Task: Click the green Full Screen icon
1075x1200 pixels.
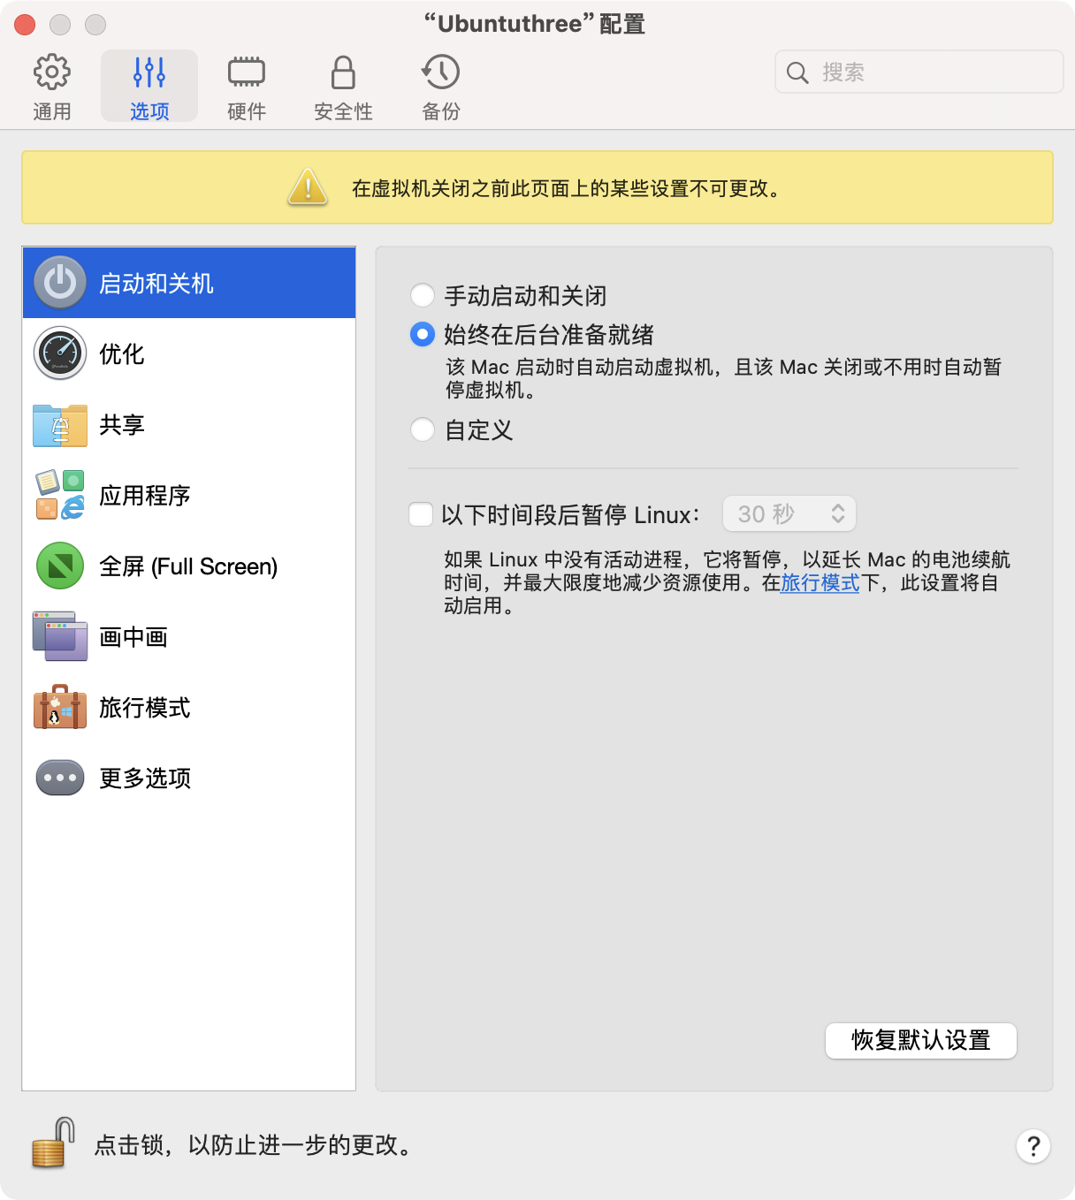Action: [60, 566]
